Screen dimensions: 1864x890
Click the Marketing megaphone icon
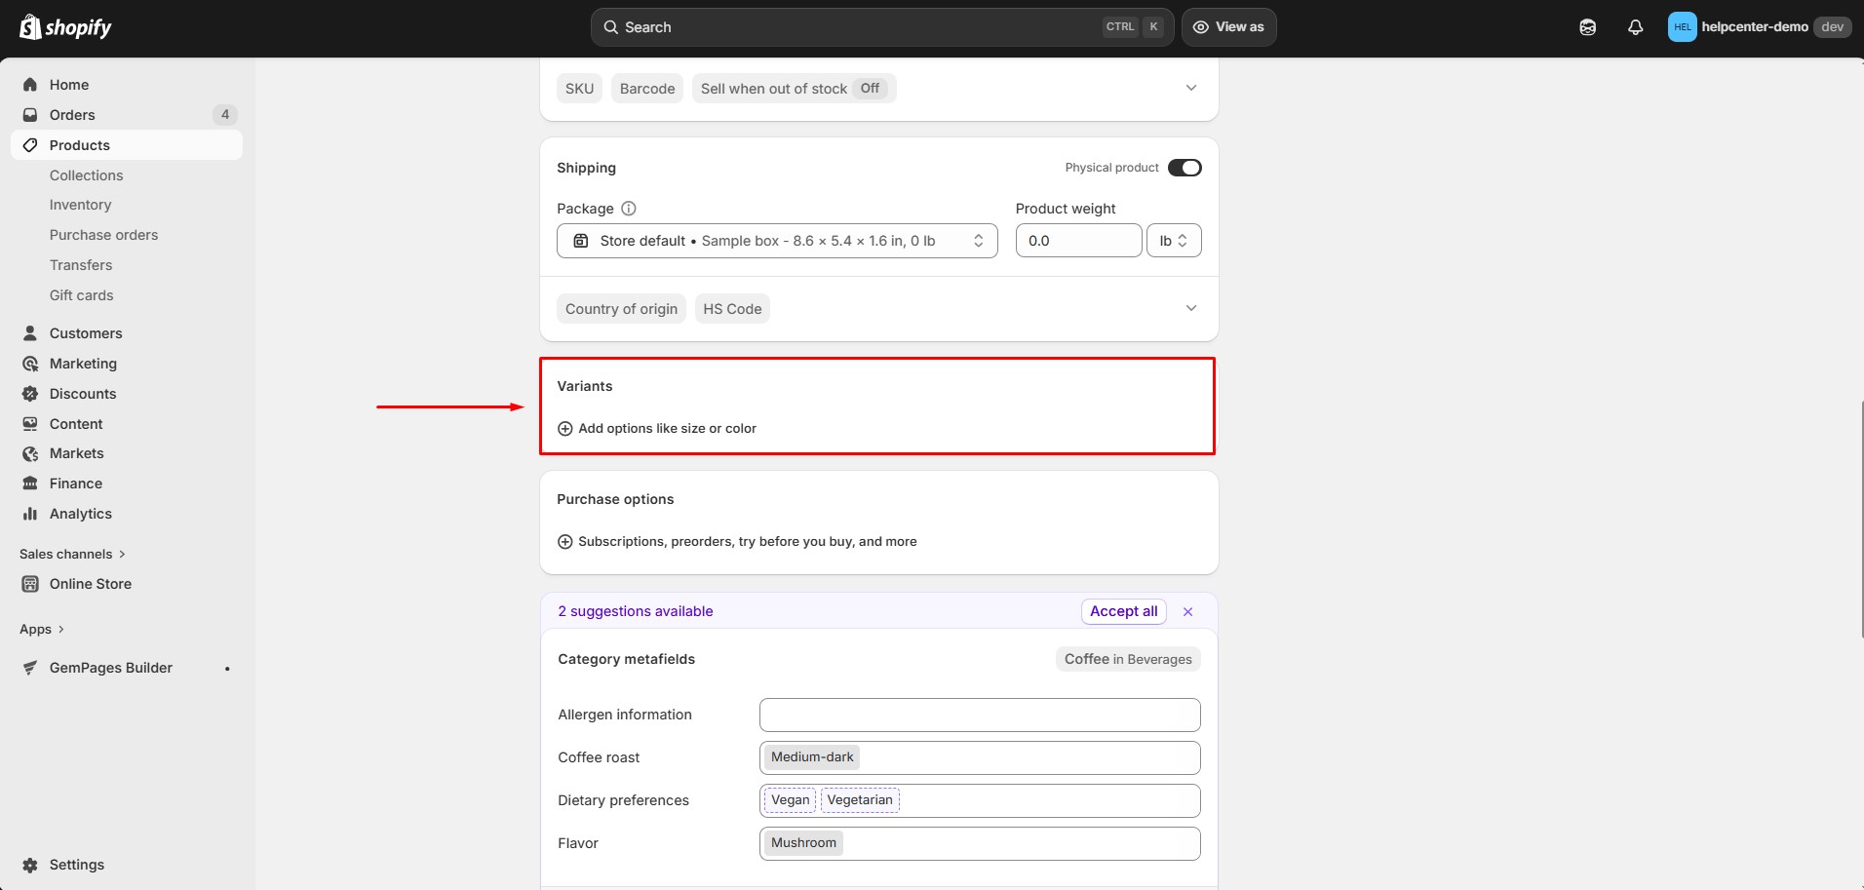point(30,363)
